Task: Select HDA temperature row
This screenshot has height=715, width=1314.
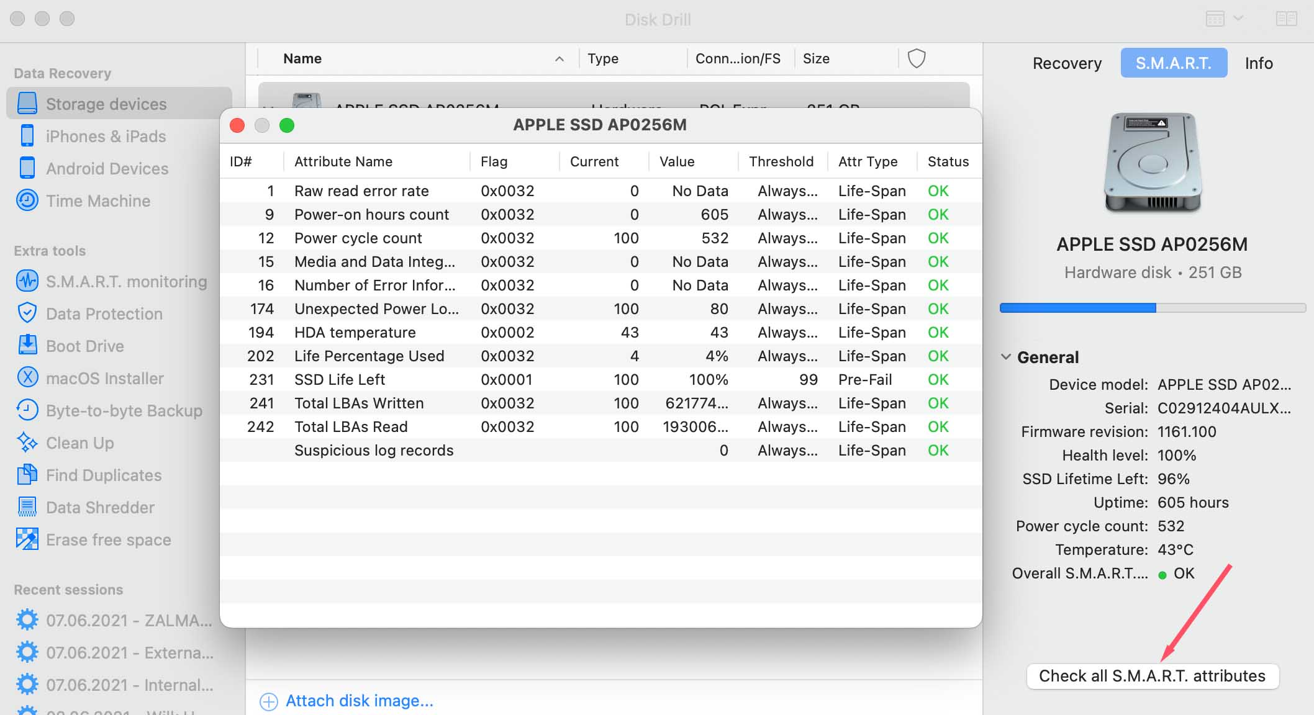Action: [600, 332]
